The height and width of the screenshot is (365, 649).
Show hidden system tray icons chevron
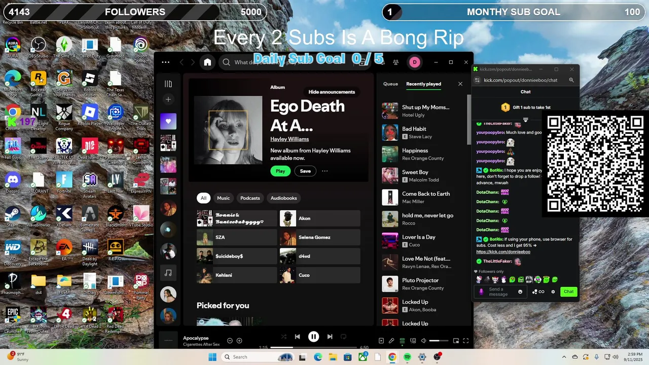coord(564,357)
